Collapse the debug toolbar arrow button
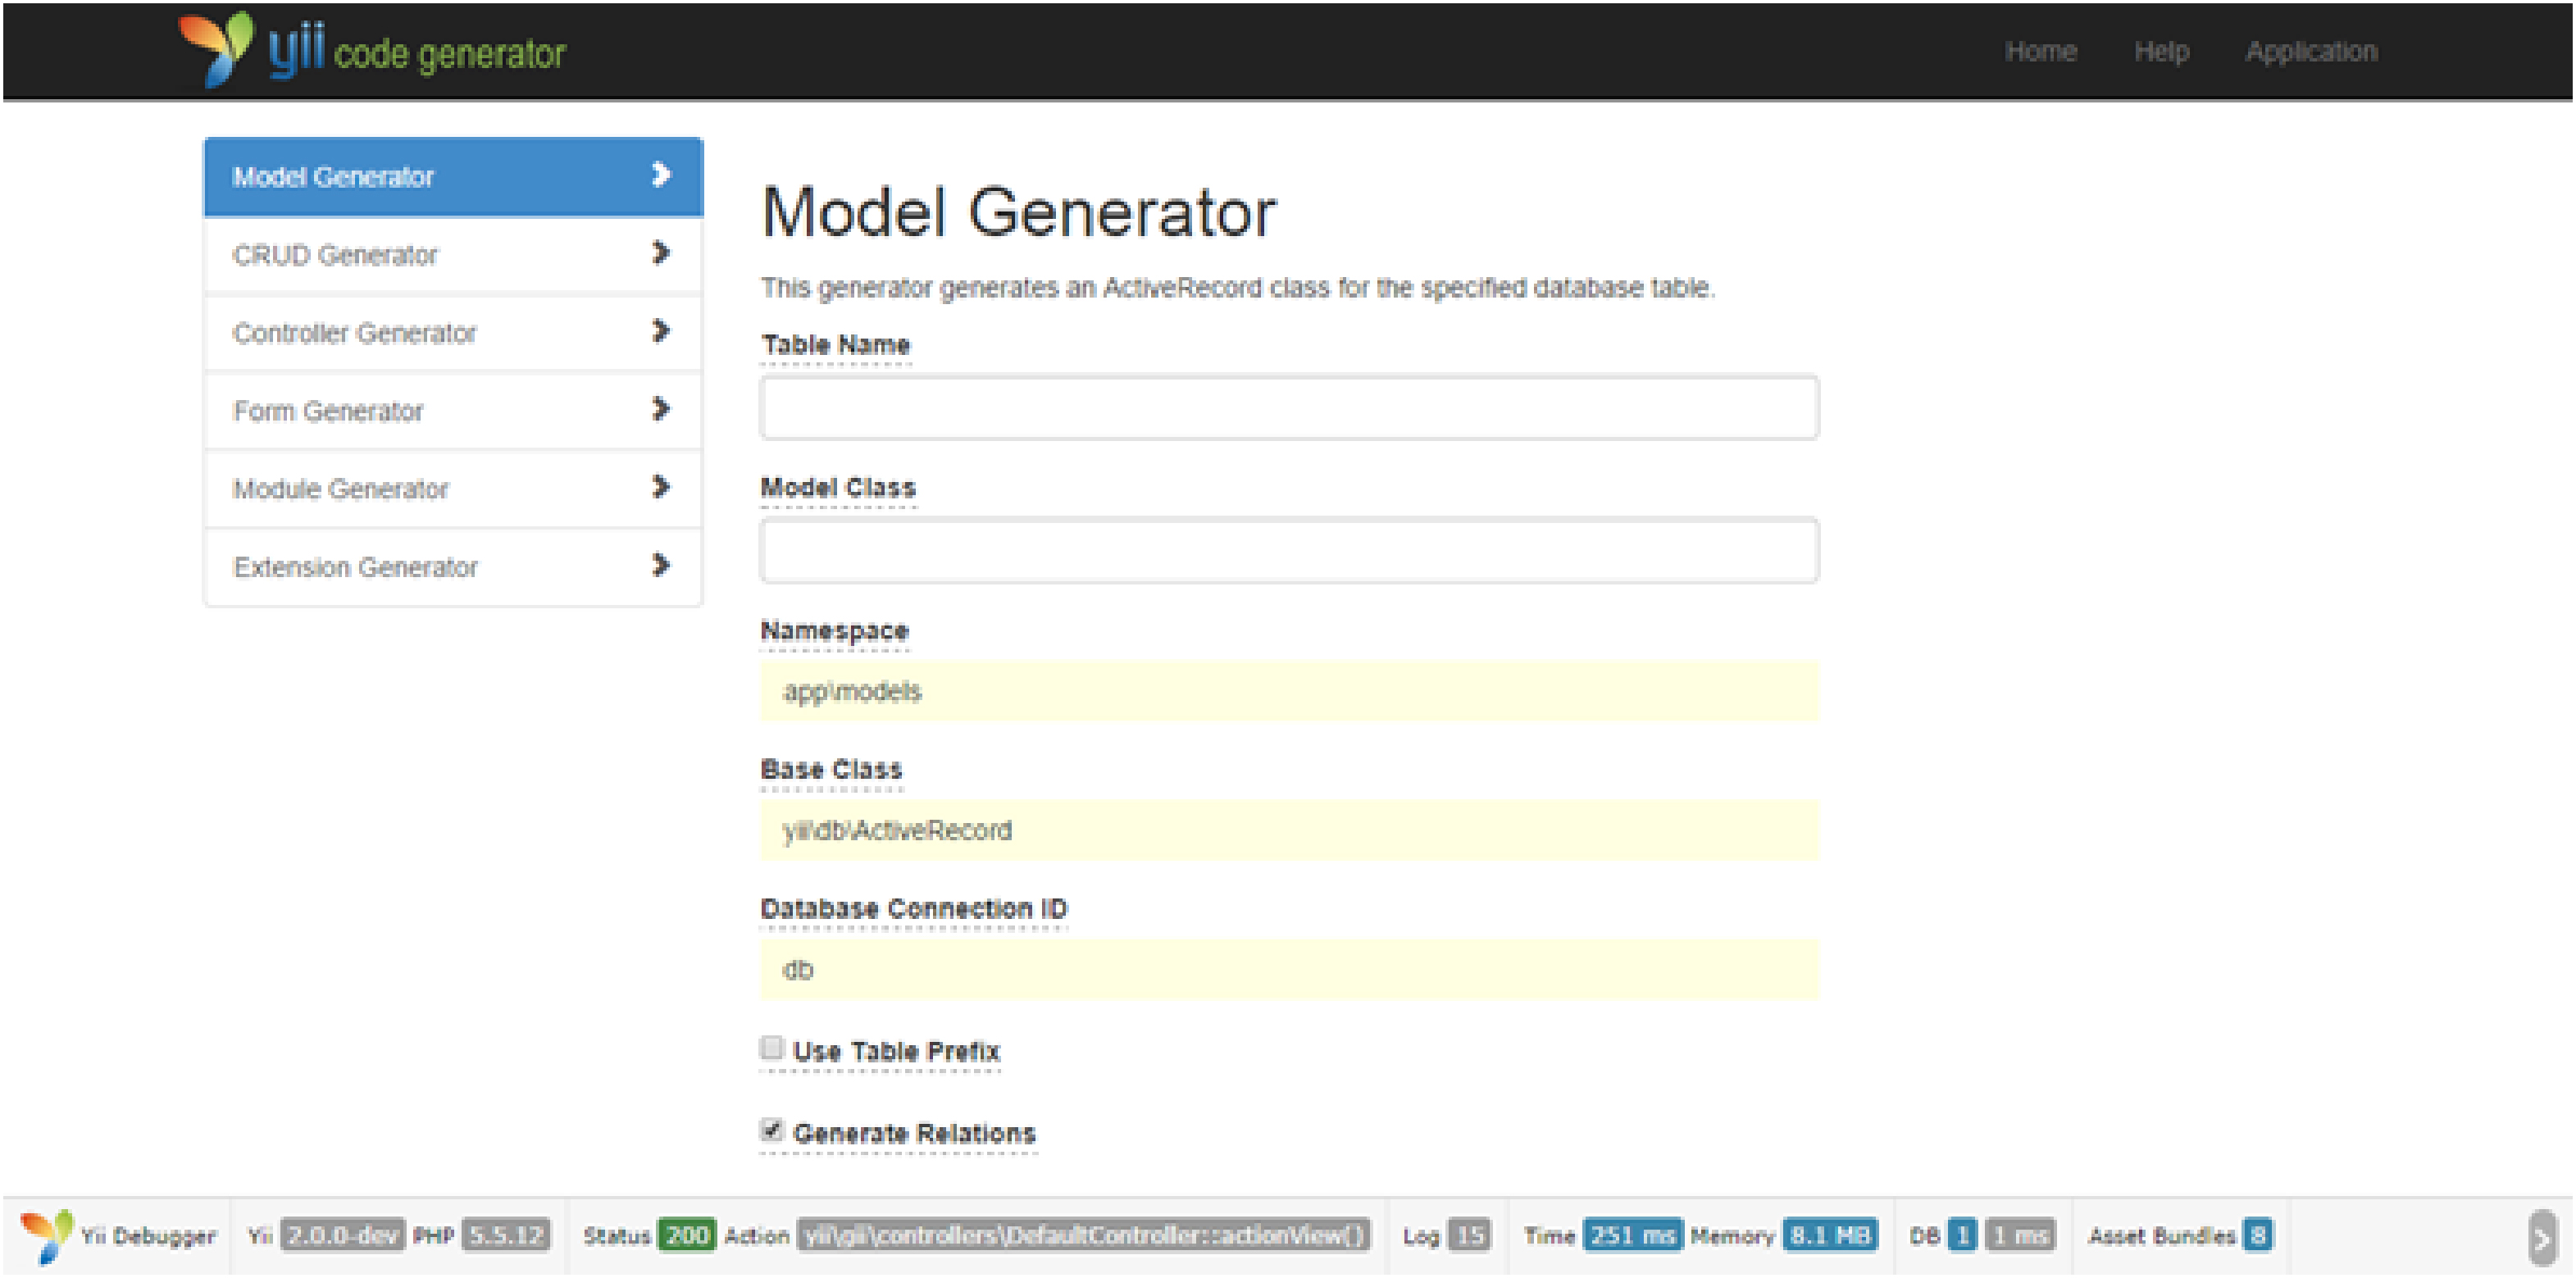Viewport: 2576px width, 1278px height. (2541, 1238)
